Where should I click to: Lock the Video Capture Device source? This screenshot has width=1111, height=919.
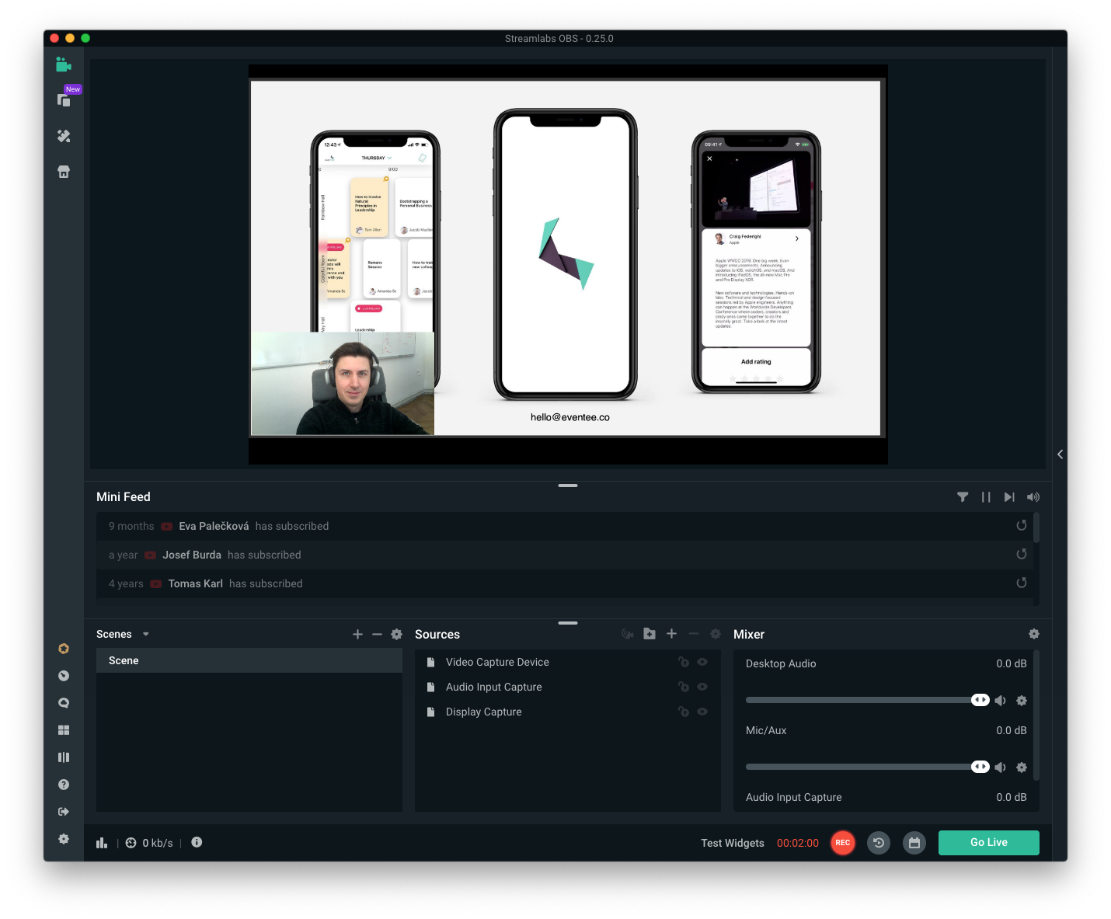[x=684, y=662]
